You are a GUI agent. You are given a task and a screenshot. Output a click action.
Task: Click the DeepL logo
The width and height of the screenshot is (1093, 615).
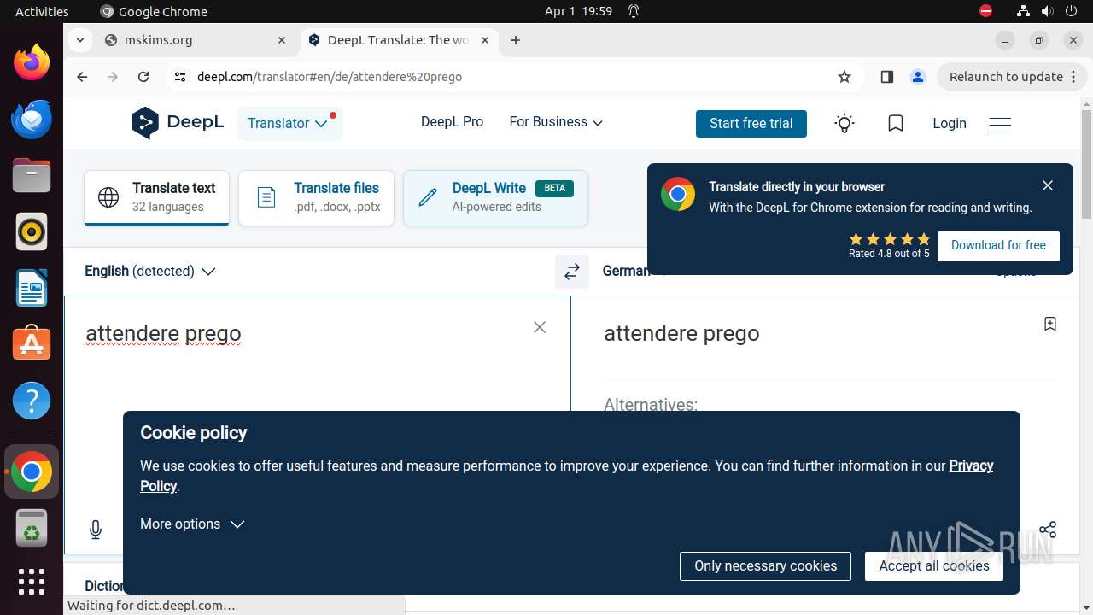click(178, 123)
